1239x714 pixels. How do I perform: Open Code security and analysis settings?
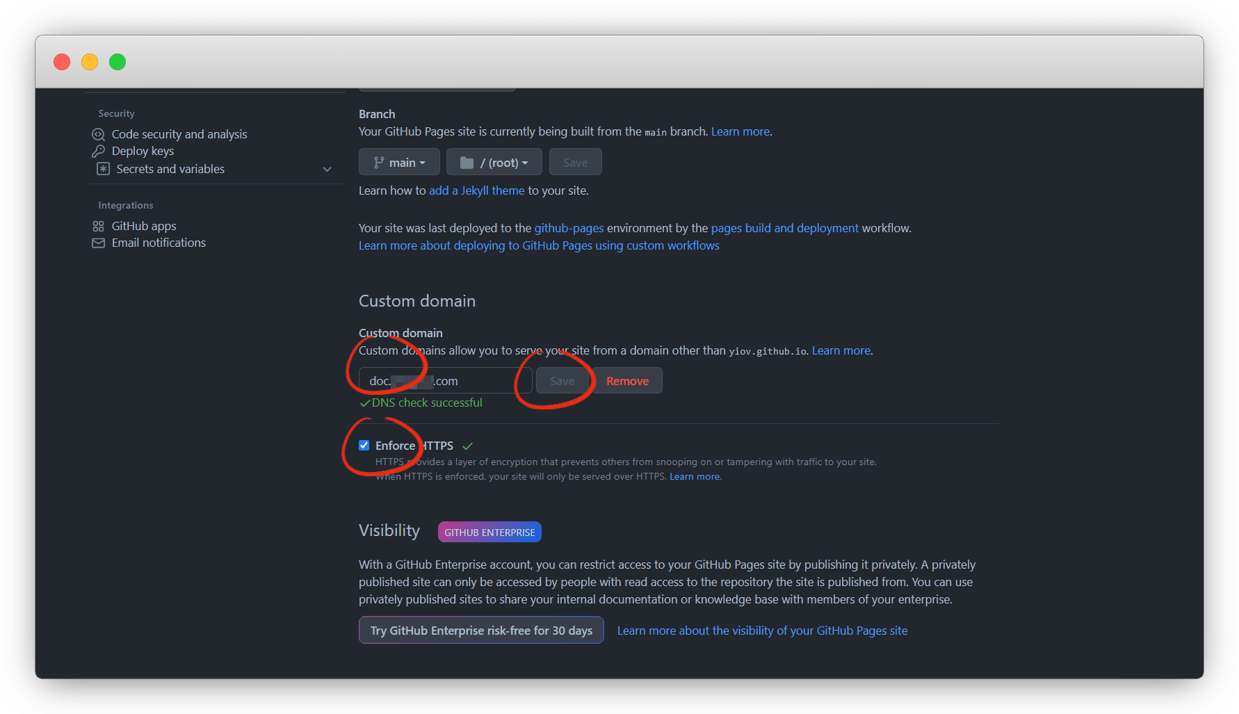179,134
